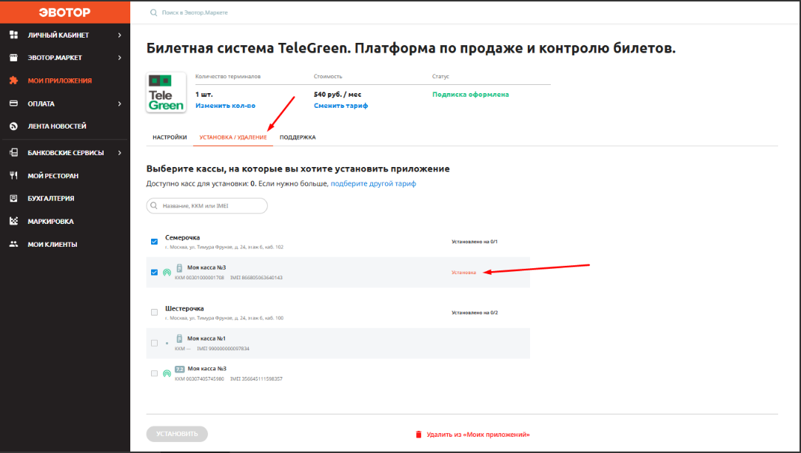Click device icon of Моя касса №1
Screen dimensions: 801x453
(179, 338)
